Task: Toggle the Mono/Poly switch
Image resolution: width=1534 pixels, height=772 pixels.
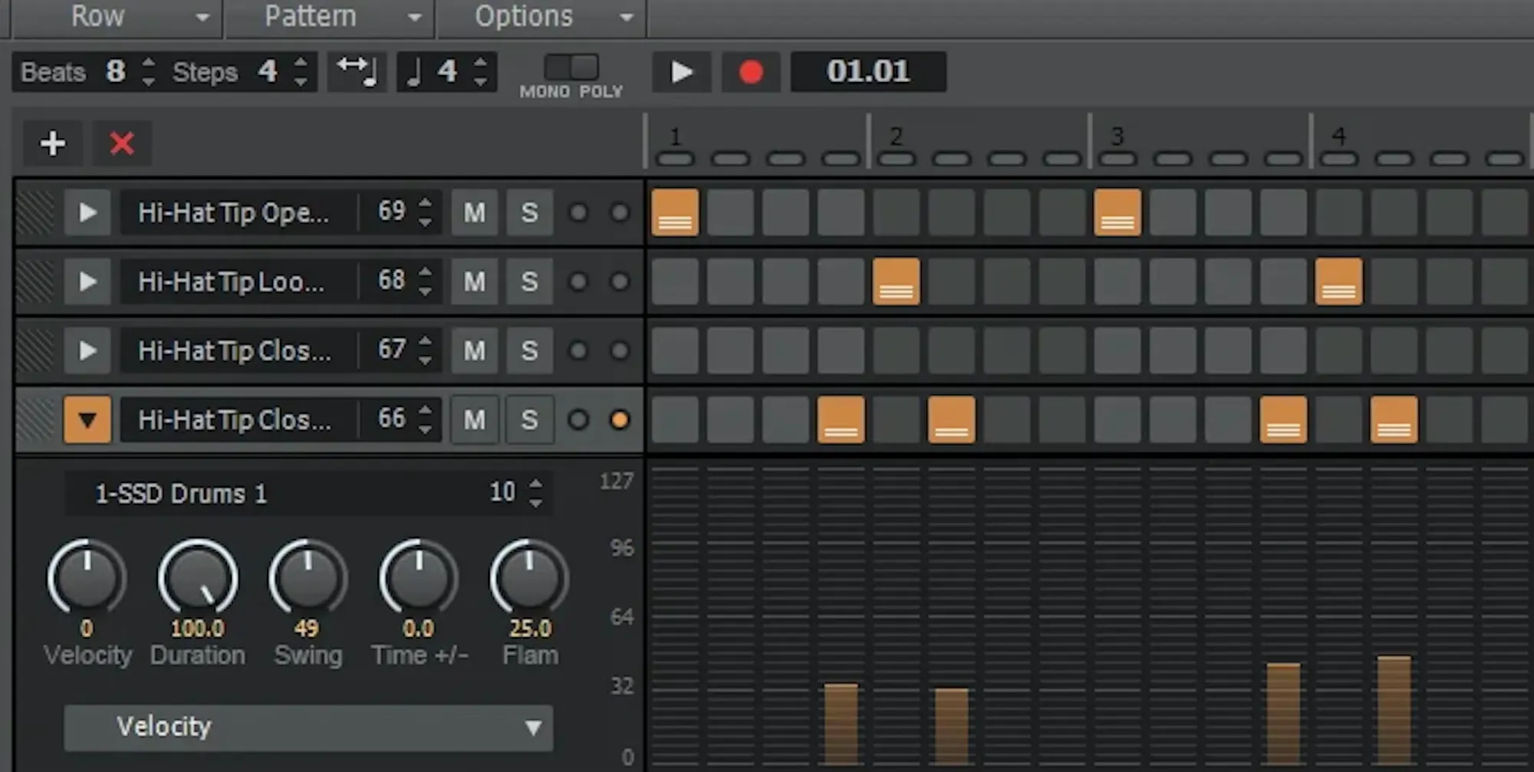Action: pos(571,67)
